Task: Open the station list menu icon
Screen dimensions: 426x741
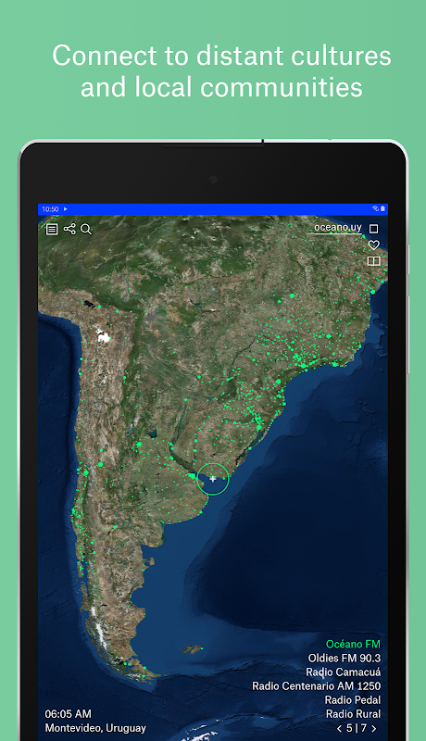Action: [52, 229]
